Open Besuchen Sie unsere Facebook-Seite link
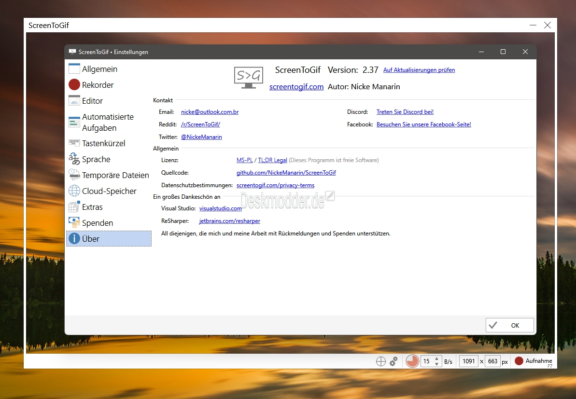 [x=423, y=124]
